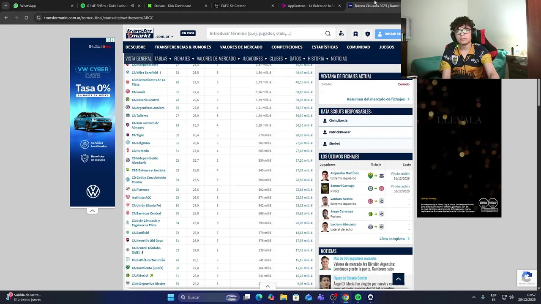
Task: Switch to EAFC Kit Creator tab
Action: pos(244,6)
